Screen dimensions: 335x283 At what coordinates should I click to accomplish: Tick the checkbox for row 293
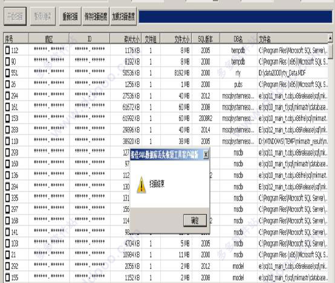pyautogui.click(x=7, y=153)
